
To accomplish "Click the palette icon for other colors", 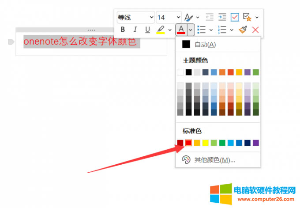I will 186,160.
